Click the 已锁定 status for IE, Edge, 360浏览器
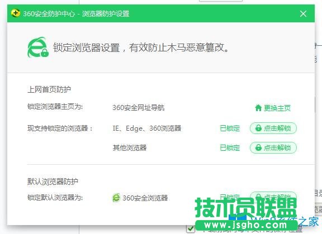The height and width of the screenshot is (234, 322). [x=230, y=128]
